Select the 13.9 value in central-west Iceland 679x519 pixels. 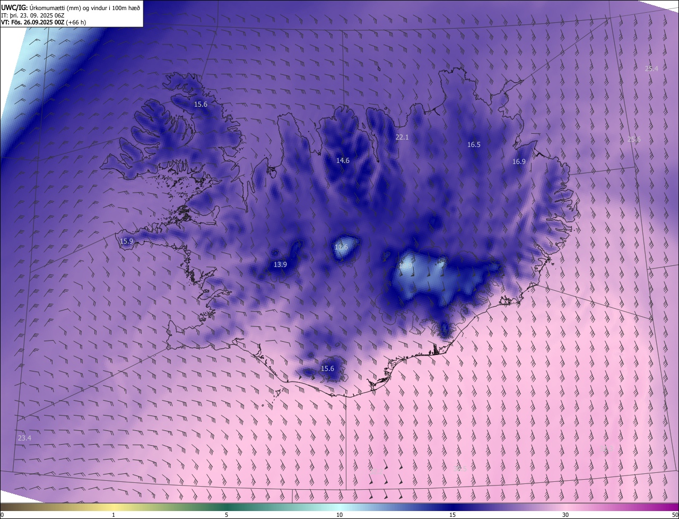coord(280,265)
